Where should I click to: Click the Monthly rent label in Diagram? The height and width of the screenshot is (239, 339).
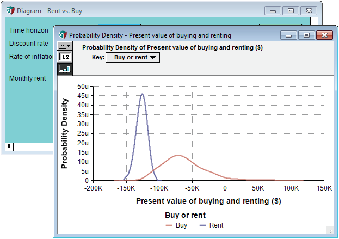(27, 78)
